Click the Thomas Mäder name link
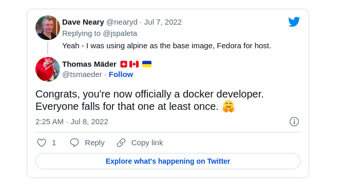Screen dimensions: 342x194 [89, 64]
